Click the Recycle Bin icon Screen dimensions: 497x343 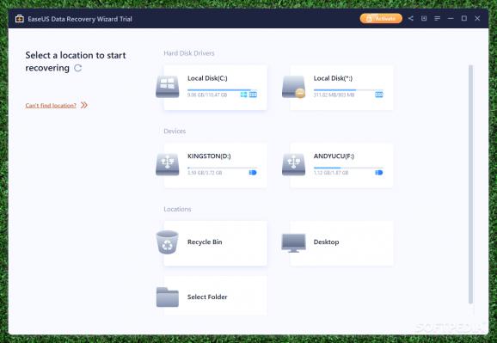click(168, 242)
